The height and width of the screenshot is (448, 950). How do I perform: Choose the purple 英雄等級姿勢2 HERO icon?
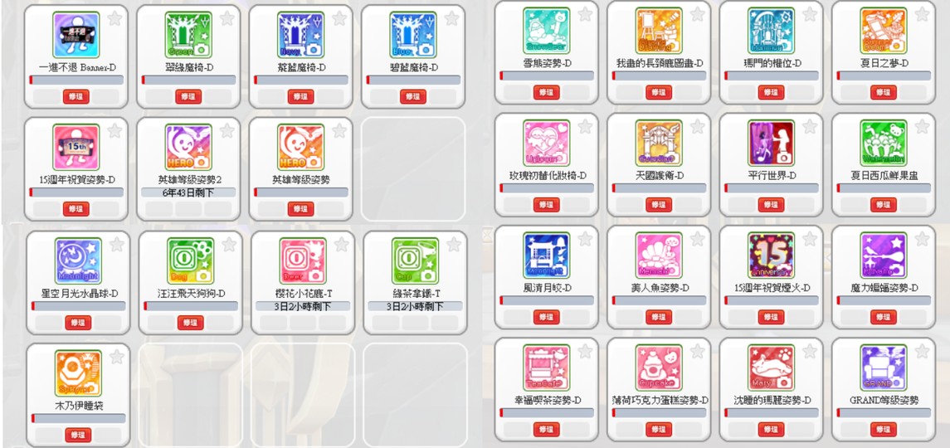pos(188,148)
